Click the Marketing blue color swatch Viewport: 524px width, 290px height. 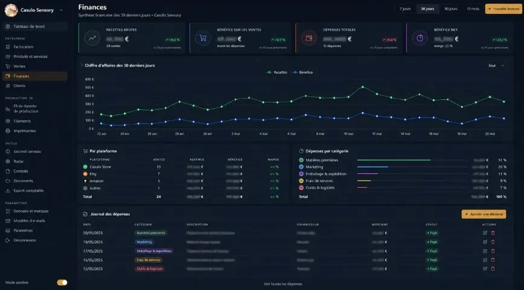(301, 167)
